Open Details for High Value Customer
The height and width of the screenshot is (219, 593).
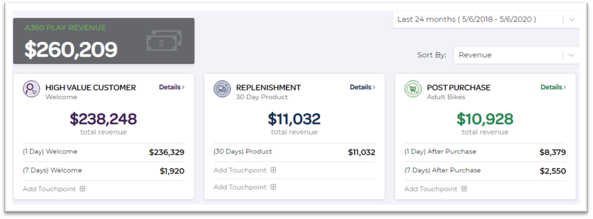[x=172, y=87]
